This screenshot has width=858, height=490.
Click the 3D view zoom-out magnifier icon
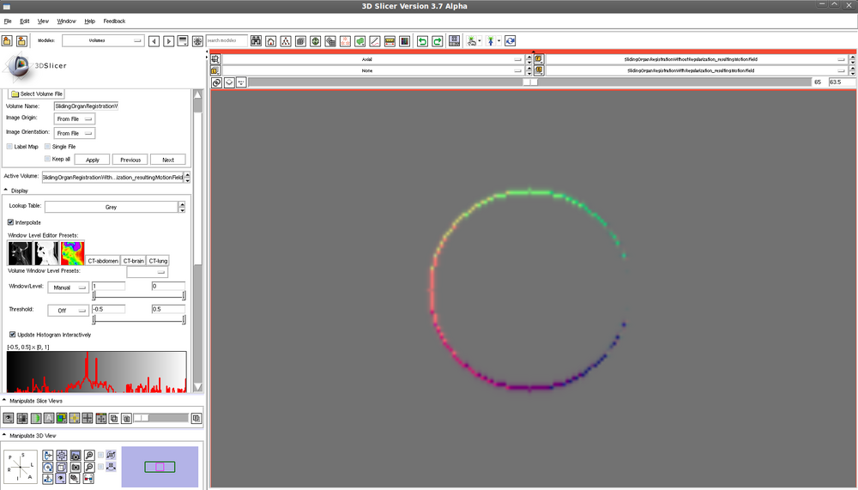(89, 467)
